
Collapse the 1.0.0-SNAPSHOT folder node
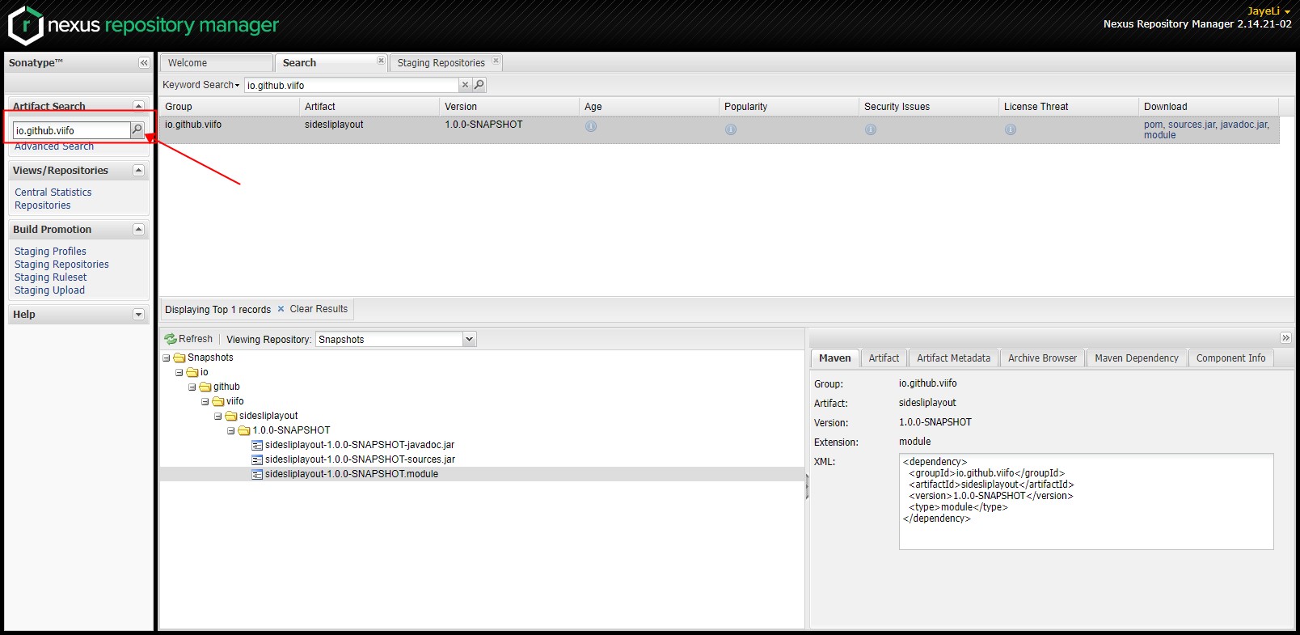tap(231, 430)
